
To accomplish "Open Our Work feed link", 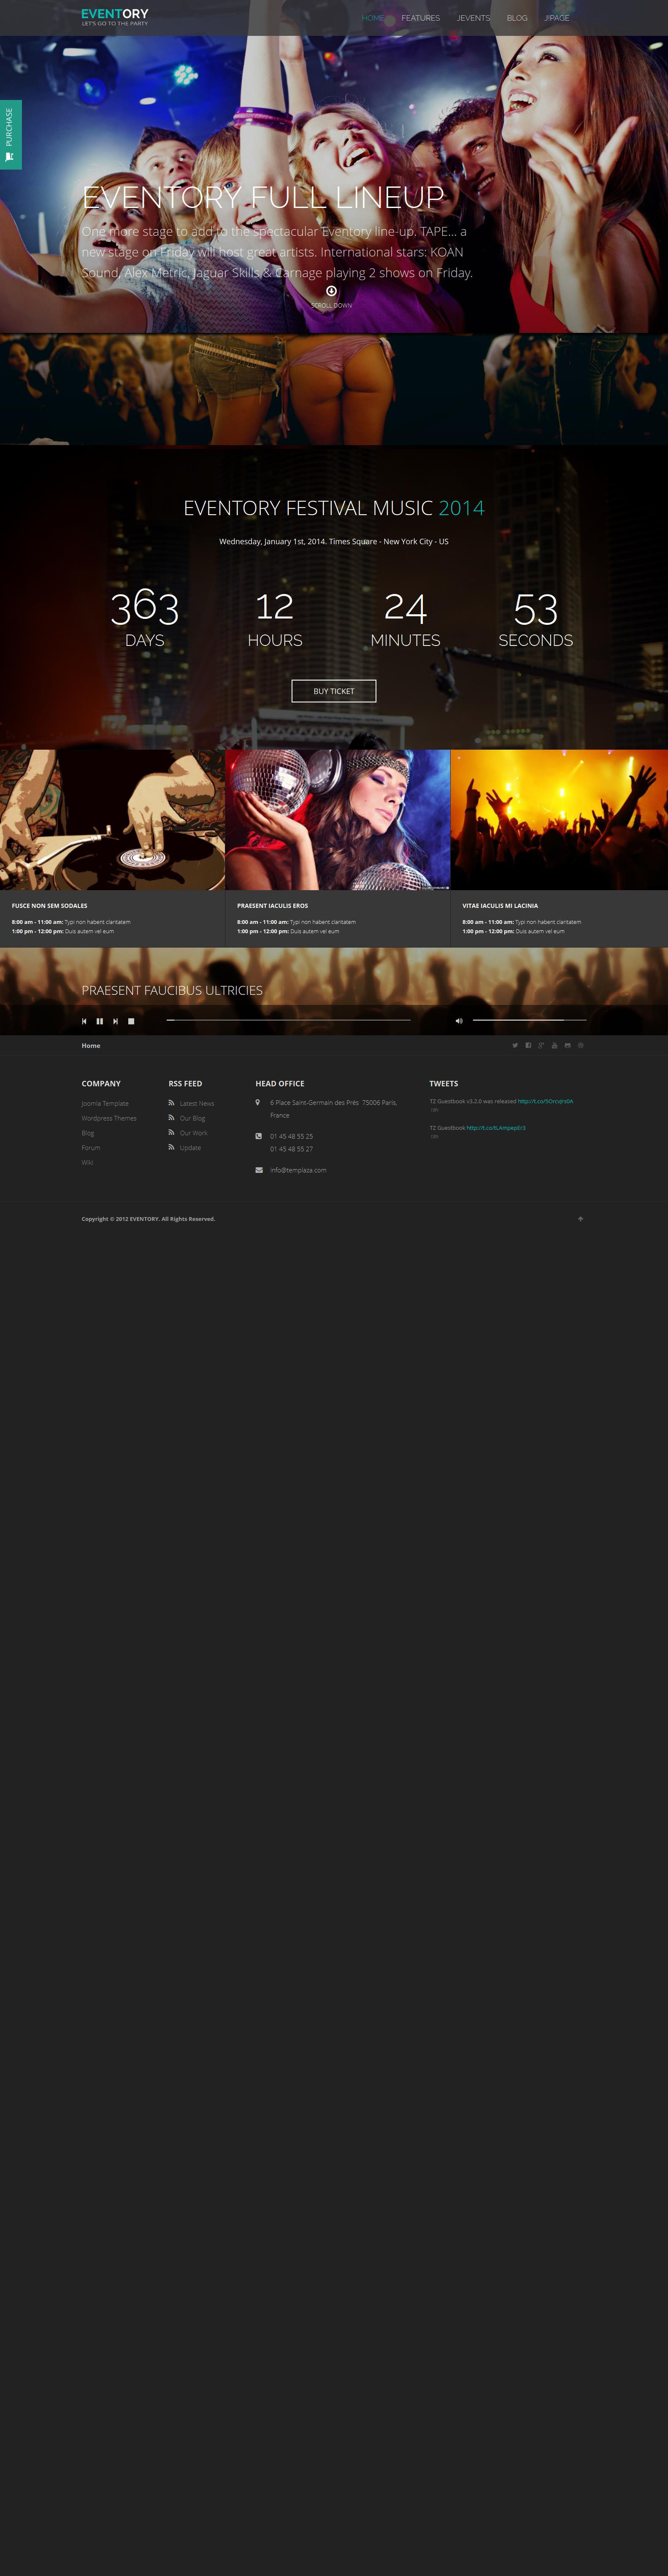I will pos(194,1133).
